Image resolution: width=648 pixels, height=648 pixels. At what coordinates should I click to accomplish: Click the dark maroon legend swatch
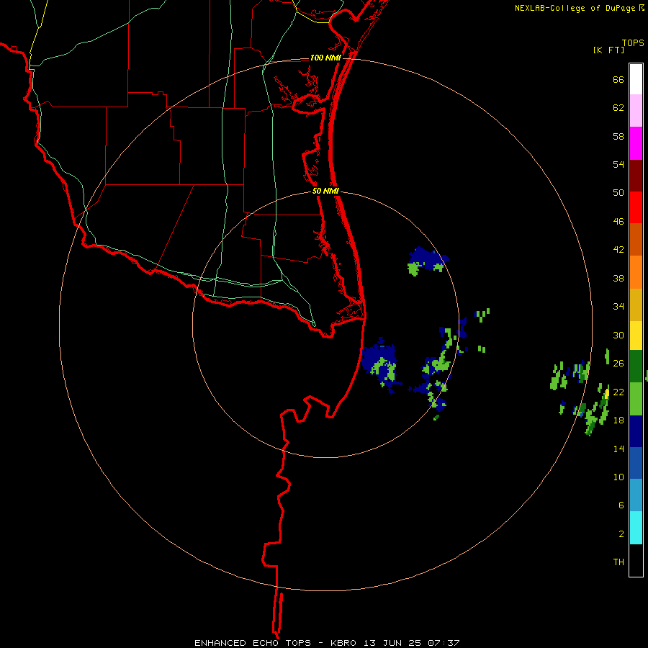pyautogui.click(x=636, y=176)
